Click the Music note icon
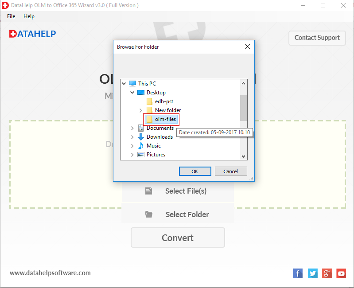 (141, 146)
